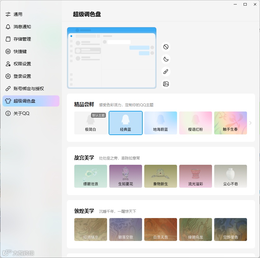Apply the 地海蔚蓝 theme
Image resolution: width=260 pixels, height=258 pixels.
click(x=161, y=123)
